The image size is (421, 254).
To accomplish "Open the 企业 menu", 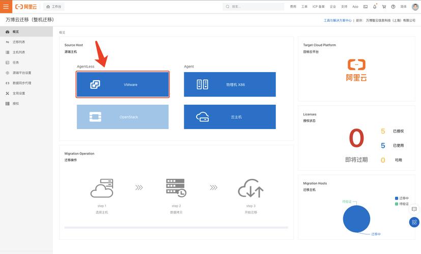I will point(332,7).
